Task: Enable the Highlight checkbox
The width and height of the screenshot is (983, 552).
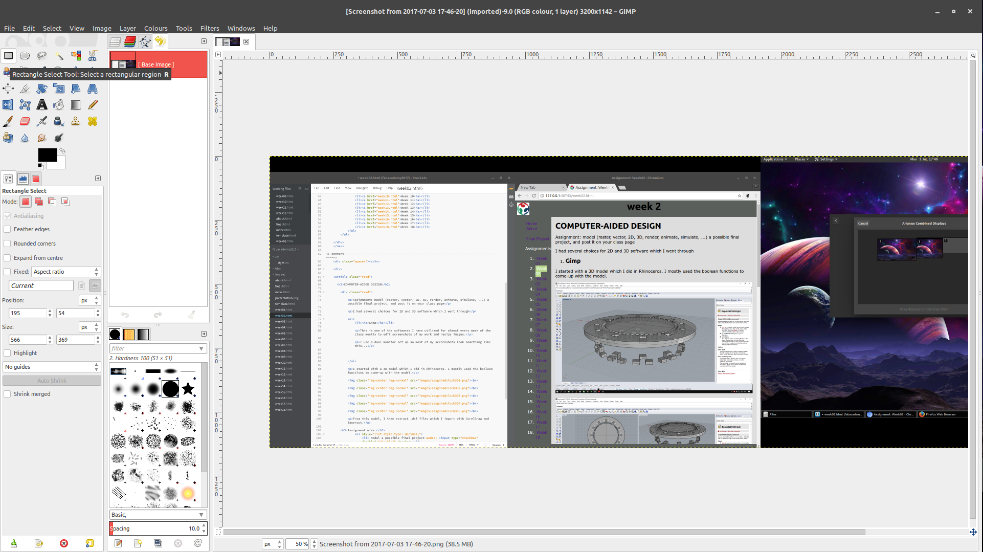Action: 7,353
